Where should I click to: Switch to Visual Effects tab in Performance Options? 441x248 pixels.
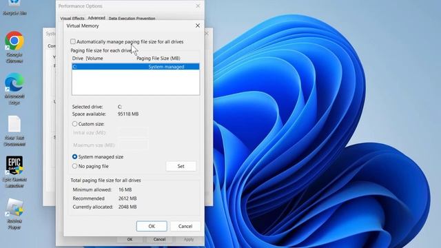point(72,19)
